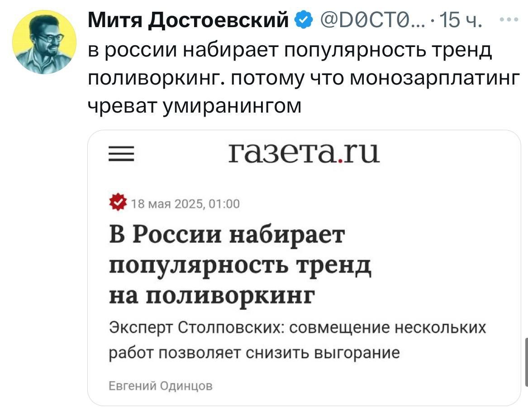The image size is (528, 407).
Task: Click author name Евгений Одинцов
Action: point(162,386)
